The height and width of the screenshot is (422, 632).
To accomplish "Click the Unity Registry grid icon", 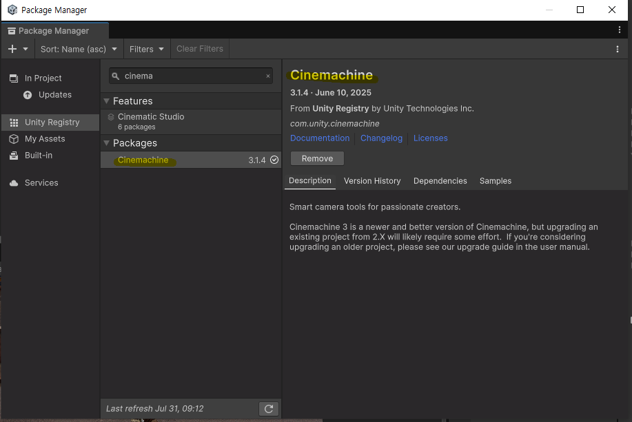I will coord(14,123).
